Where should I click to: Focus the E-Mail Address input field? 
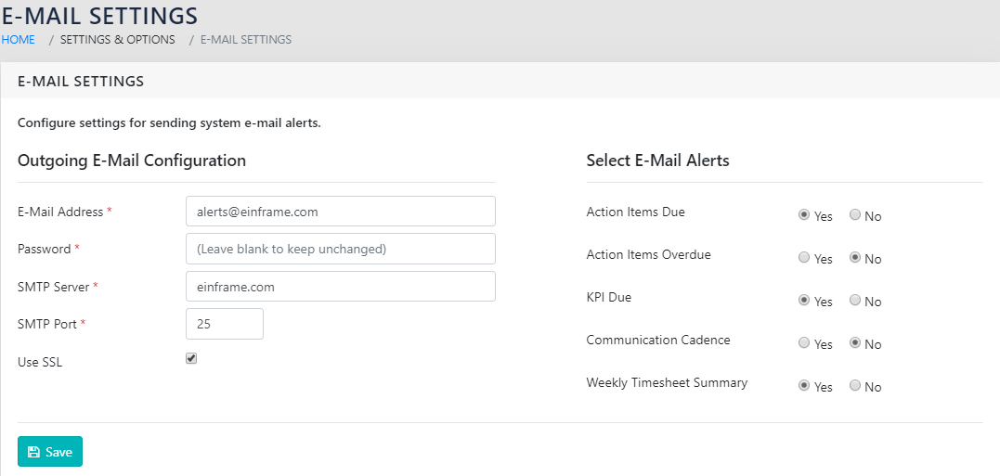pyautogui.click(x=340, y=212)
